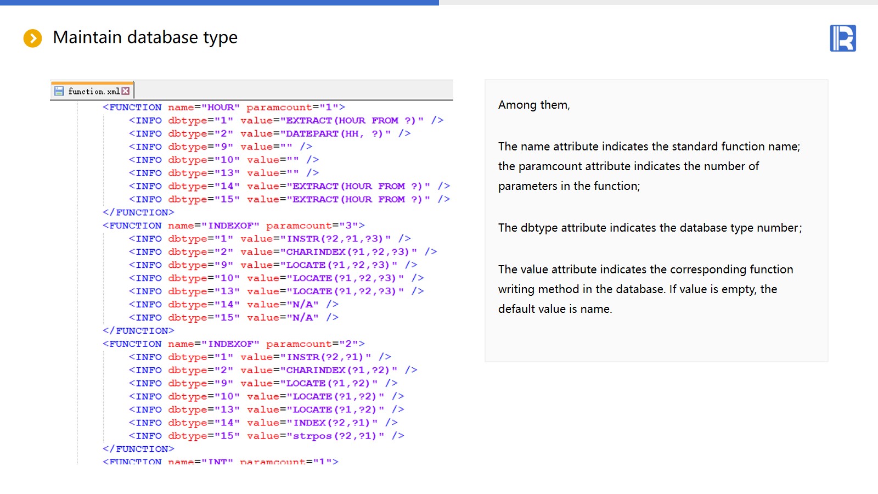Click the orange arrow bullet icon
The height and width of the screenshot is (494, 878).
coord(32,38)
